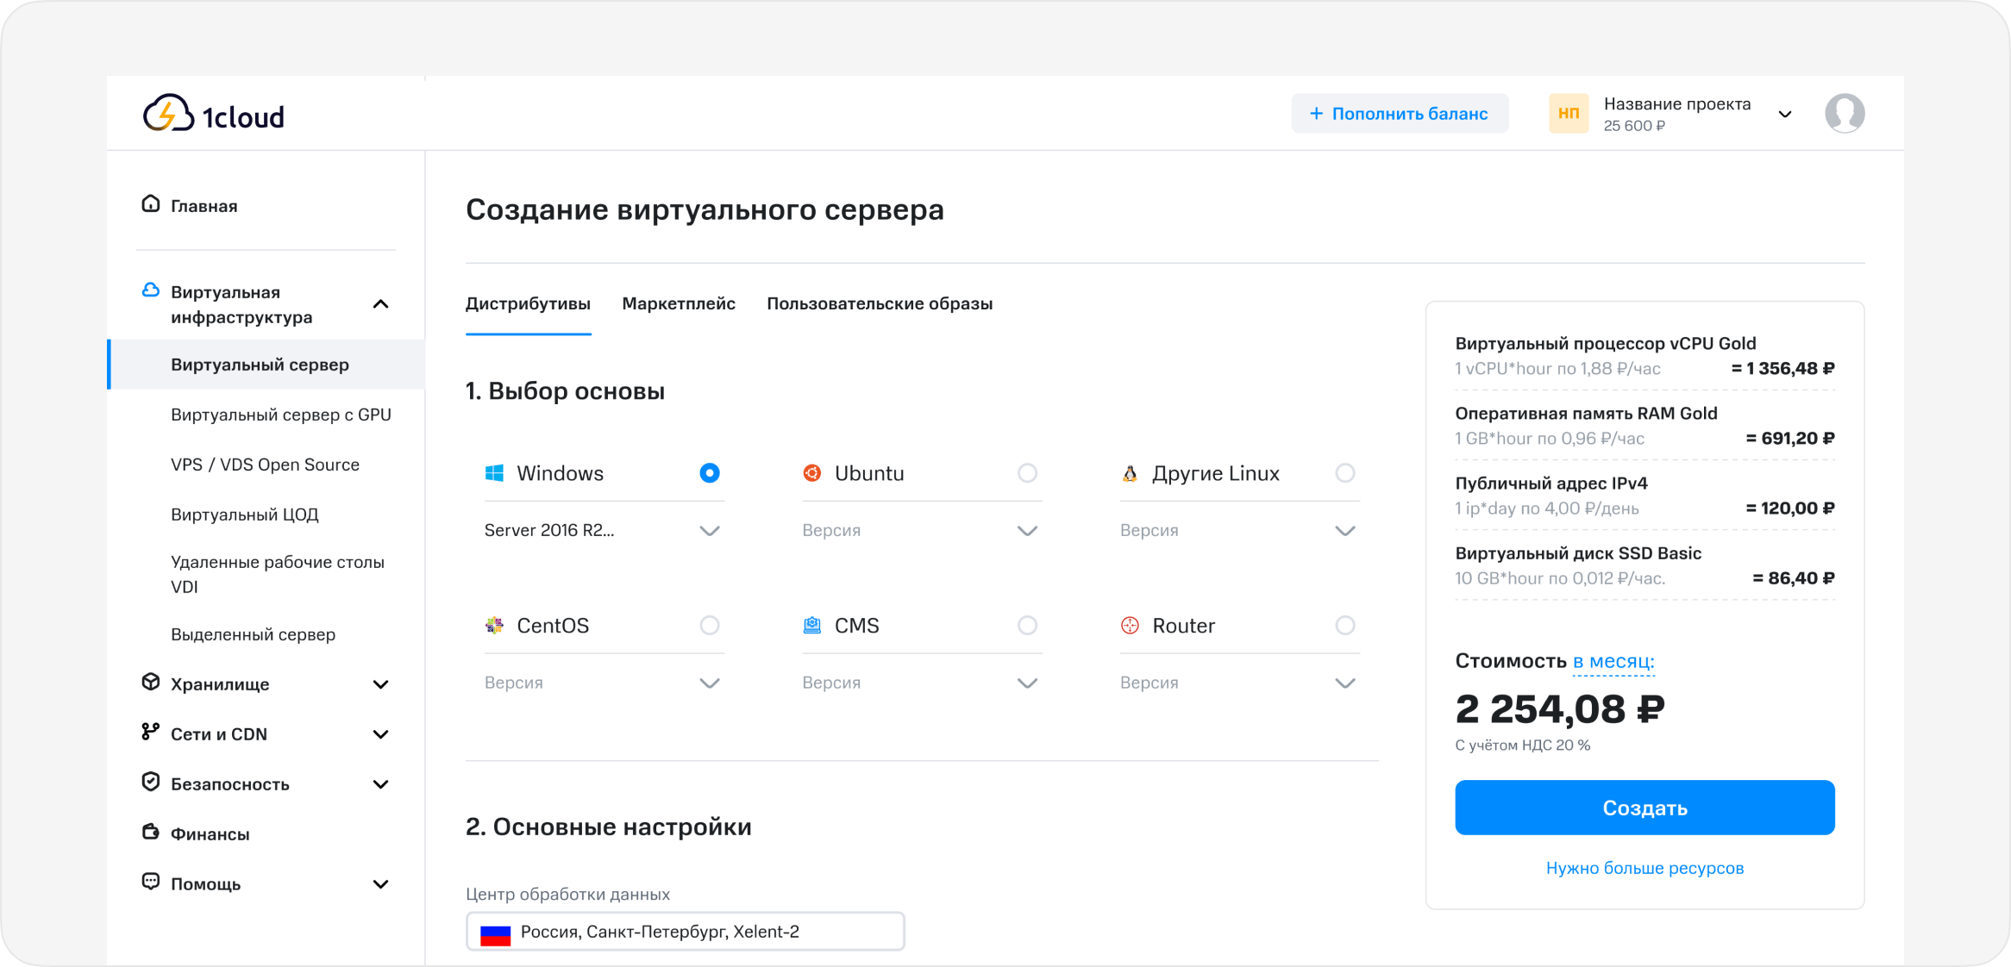Image resolution: width=2011 pixels, height=967 pixels.
Task: Choose the Router radio option
Action: 1344,626
